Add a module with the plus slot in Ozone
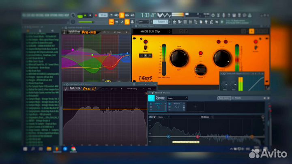Screen dimensions: 292x164 tap(195, 107)
